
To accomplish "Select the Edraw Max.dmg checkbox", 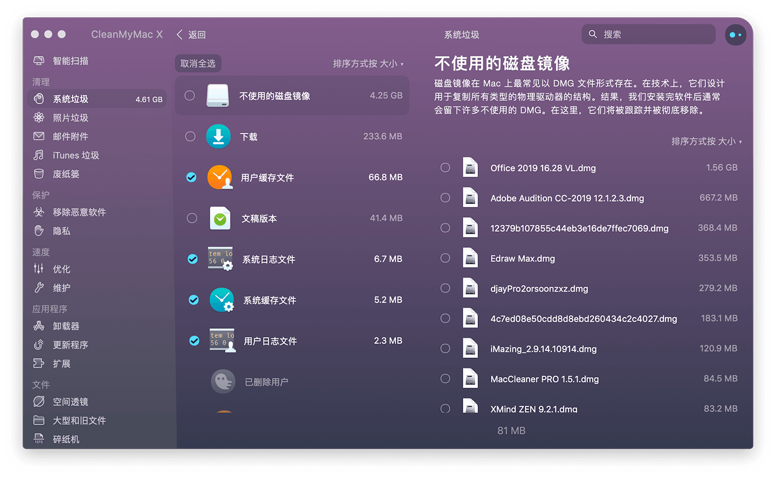I will click(445, 258).
